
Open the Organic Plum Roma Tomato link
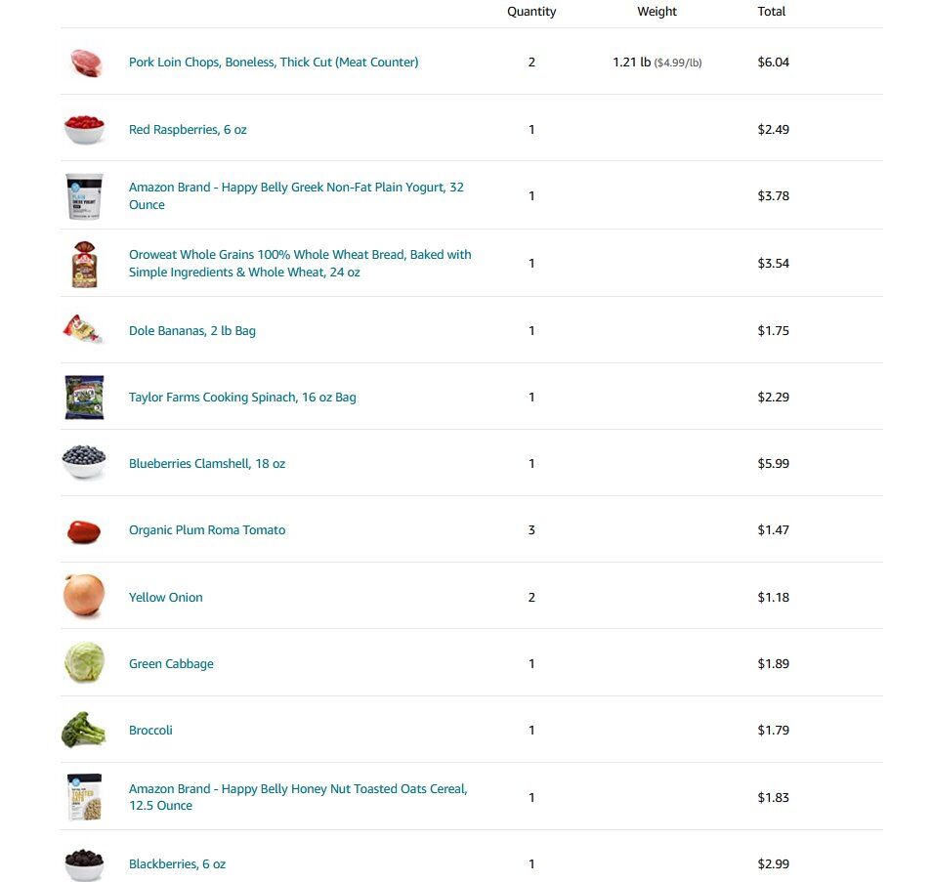pyautogui.click(x=207, y=530)
